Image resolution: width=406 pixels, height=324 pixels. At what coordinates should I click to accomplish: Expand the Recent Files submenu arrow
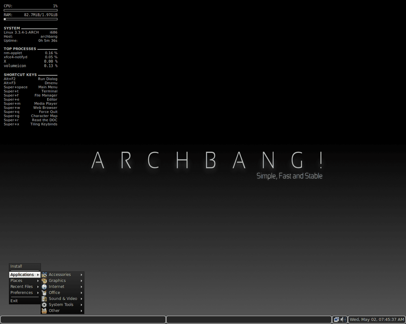(38, 286)
